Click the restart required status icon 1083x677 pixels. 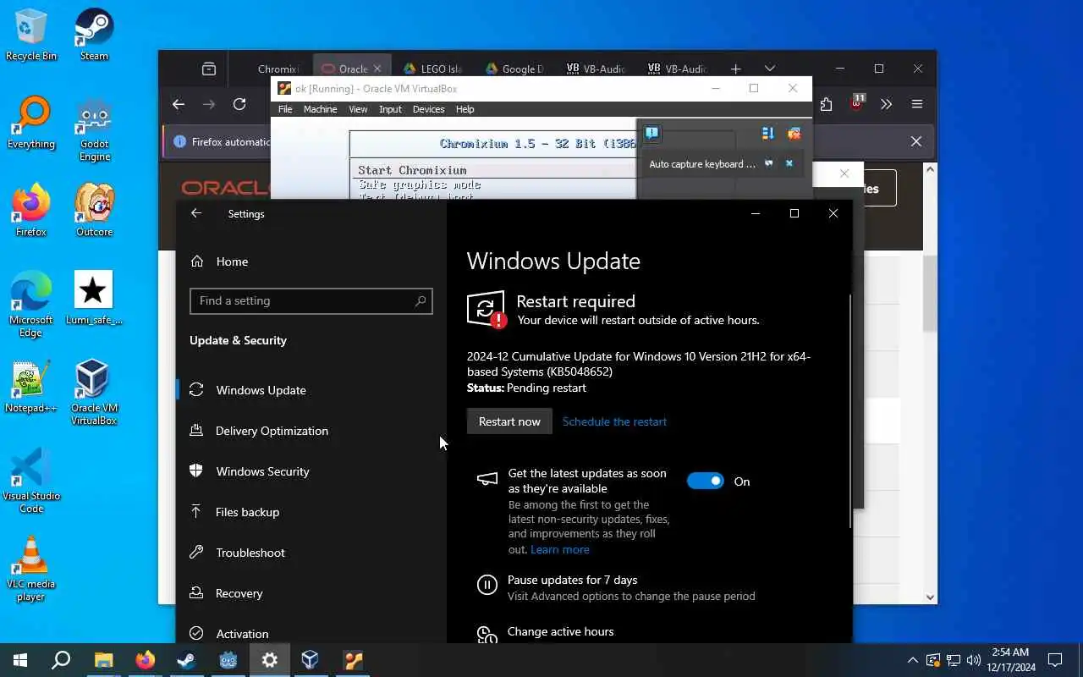coord(487,310)
